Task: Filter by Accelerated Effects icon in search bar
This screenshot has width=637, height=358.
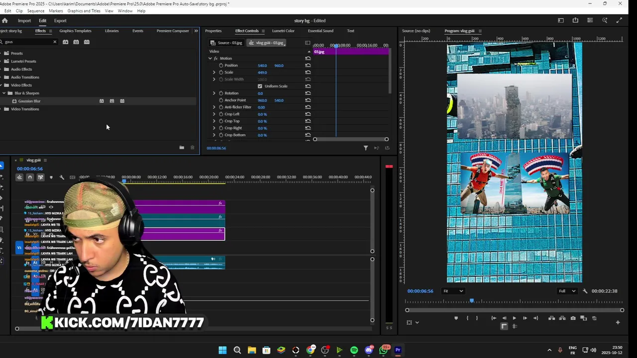Action: 65,42
